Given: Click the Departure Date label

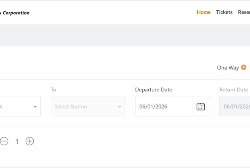Looking at the screenshot, I should point(153,90).
